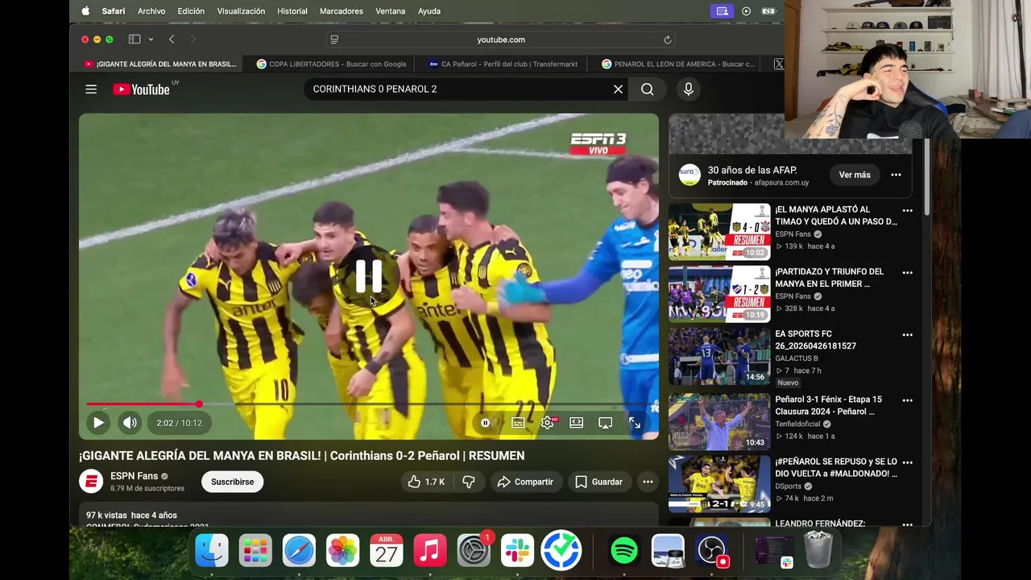
Task: Open the Apple menu
Action: (85, 11)
